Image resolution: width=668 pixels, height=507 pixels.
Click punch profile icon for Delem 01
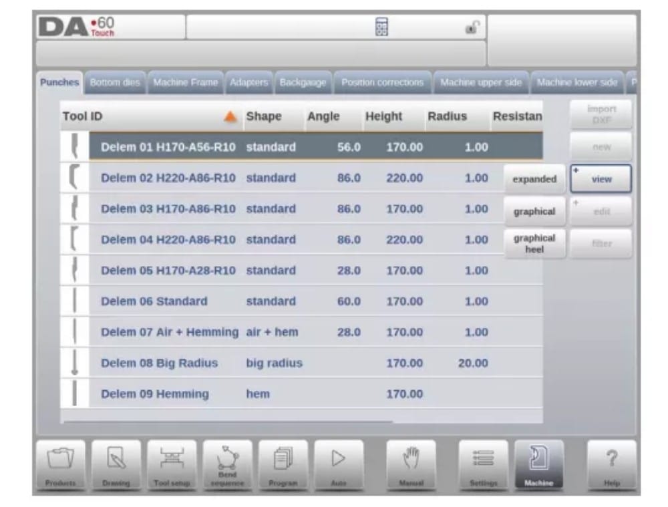point(75,146)
